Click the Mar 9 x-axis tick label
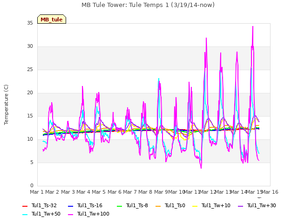This screenshot has width=298, height=223. (x=161, y=192)
